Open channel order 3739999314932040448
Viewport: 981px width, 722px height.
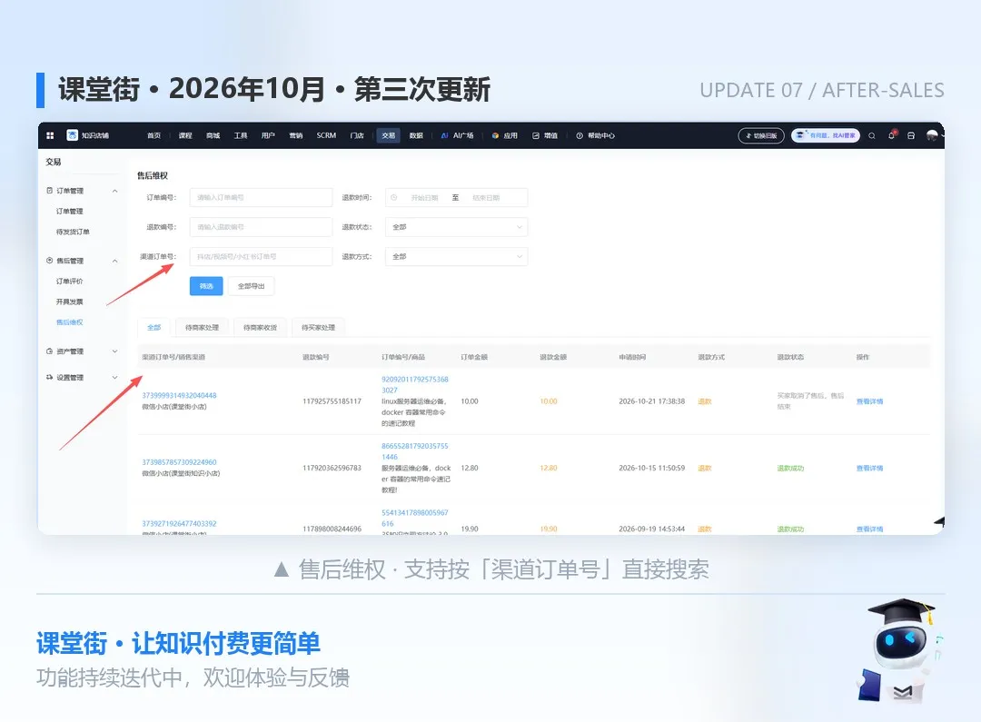click(179, 395)
